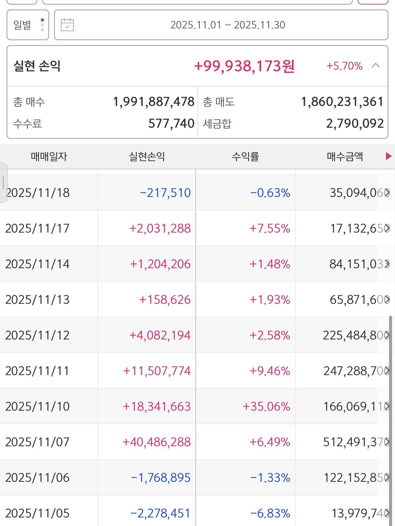Image resolution: width=395 pixels, height=526 pixels.
Task: Select the 매수금액 column header
Action: [345, 157]
